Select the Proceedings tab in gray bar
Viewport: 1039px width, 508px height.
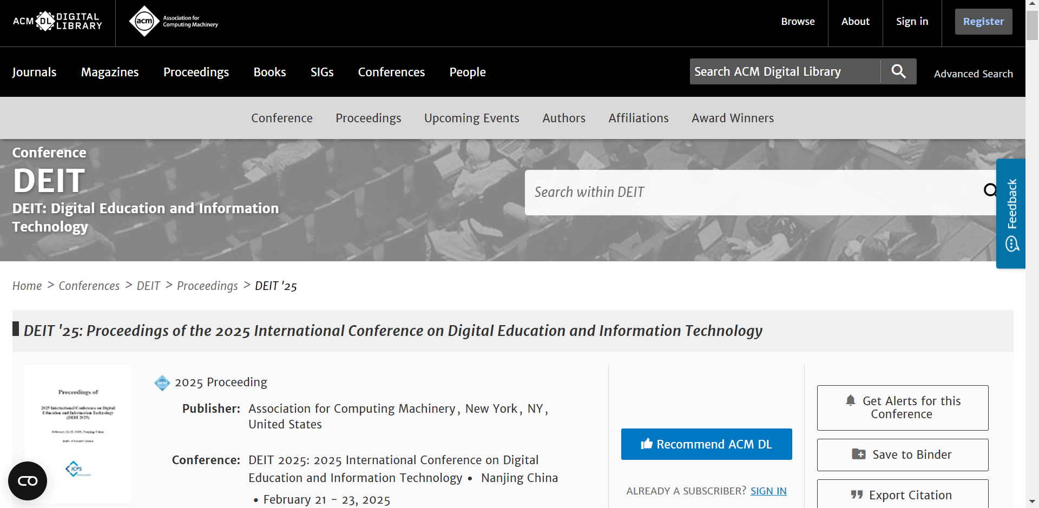(x=369, y=118)
